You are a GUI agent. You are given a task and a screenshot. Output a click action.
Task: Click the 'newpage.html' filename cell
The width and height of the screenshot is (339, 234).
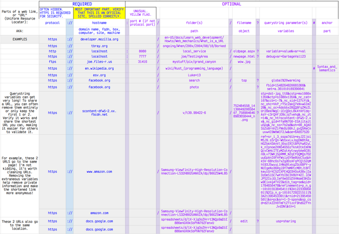pos(244,56)
